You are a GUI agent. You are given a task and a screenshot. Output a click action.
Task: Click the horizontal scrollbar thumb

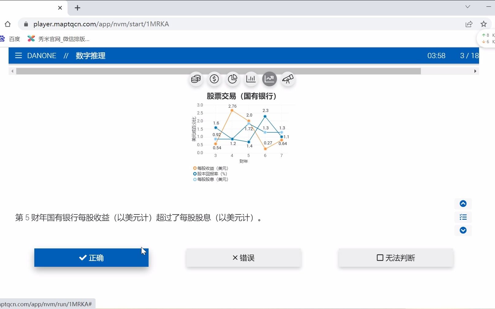(x=218, y=71)
